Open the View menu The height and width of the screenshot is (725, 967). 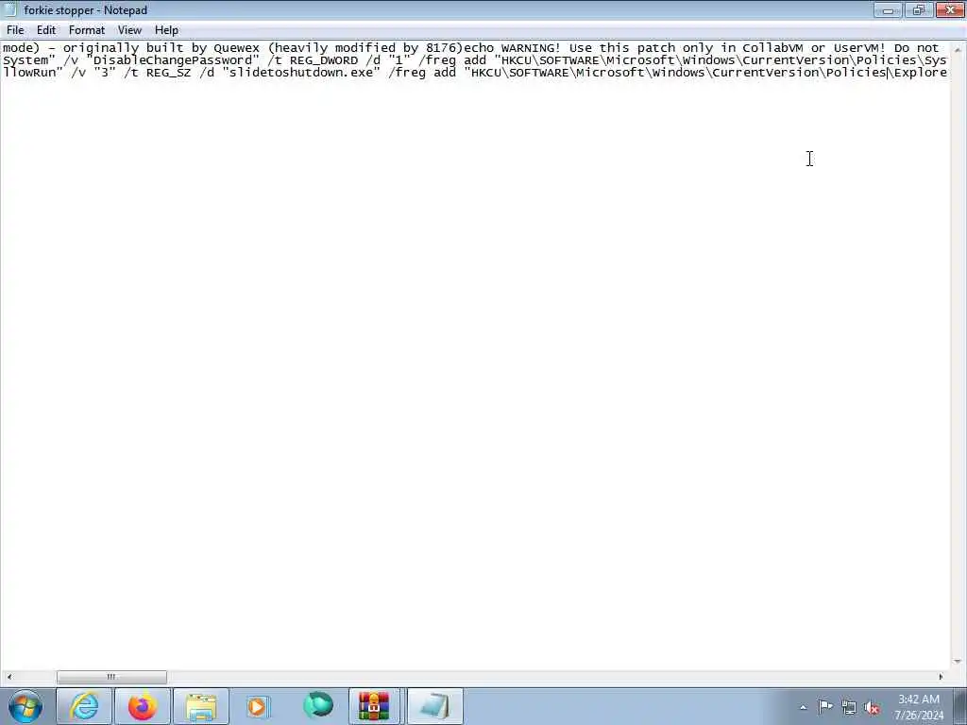click(129, 30)
